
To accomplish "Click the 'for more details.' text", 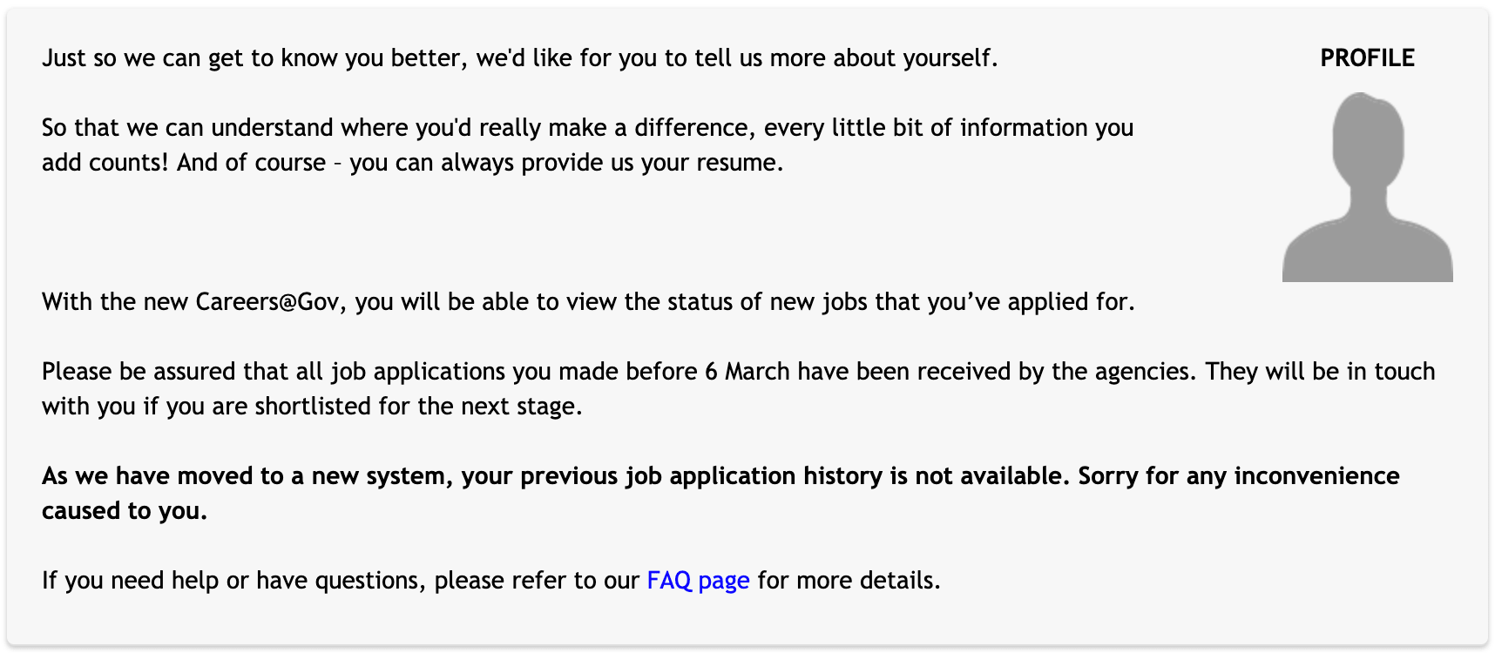I will coord(849,581).
